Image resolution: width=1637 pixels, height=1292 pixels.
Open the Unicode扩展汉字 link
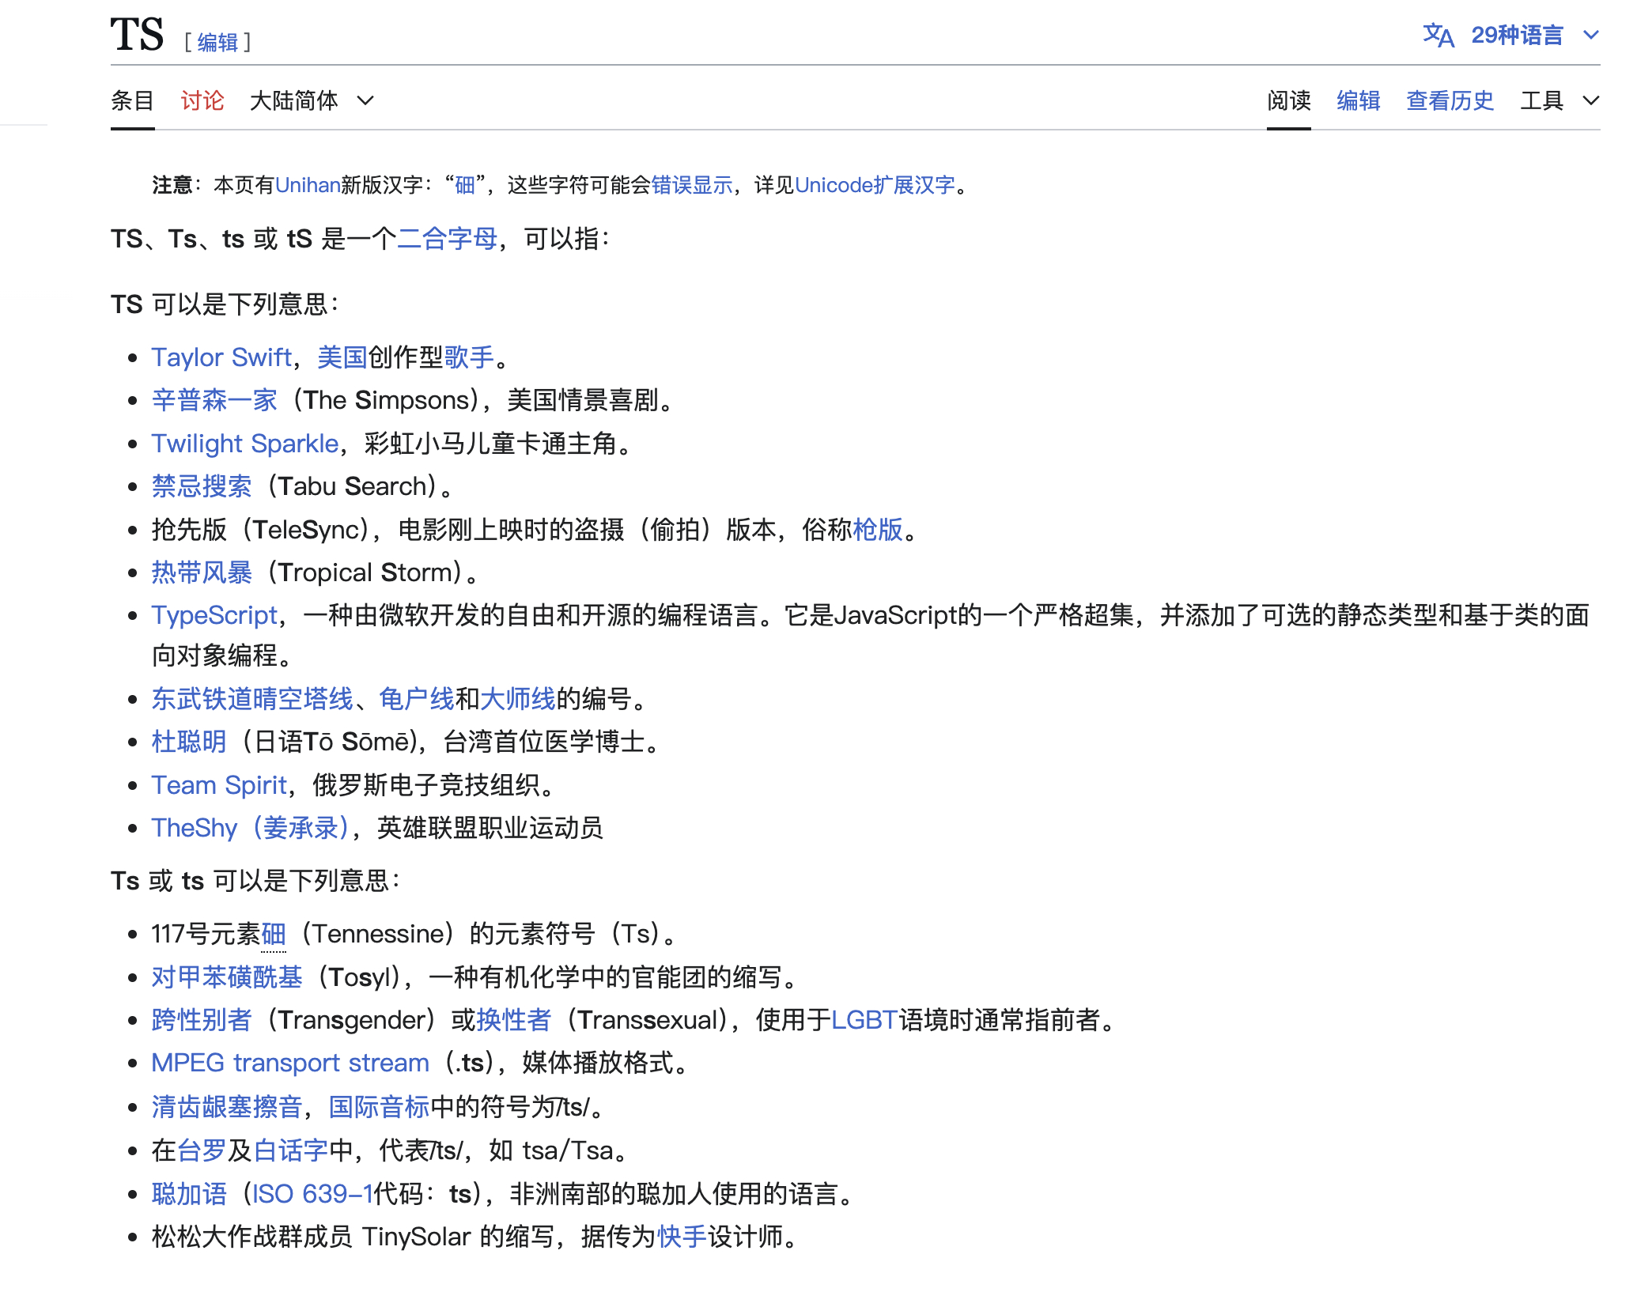coord(875,185)
